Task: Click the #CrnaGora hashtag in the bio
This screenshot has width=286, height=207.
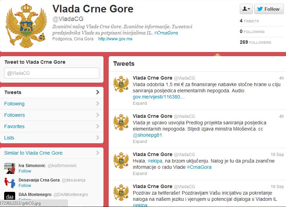Action: [166, 33]
